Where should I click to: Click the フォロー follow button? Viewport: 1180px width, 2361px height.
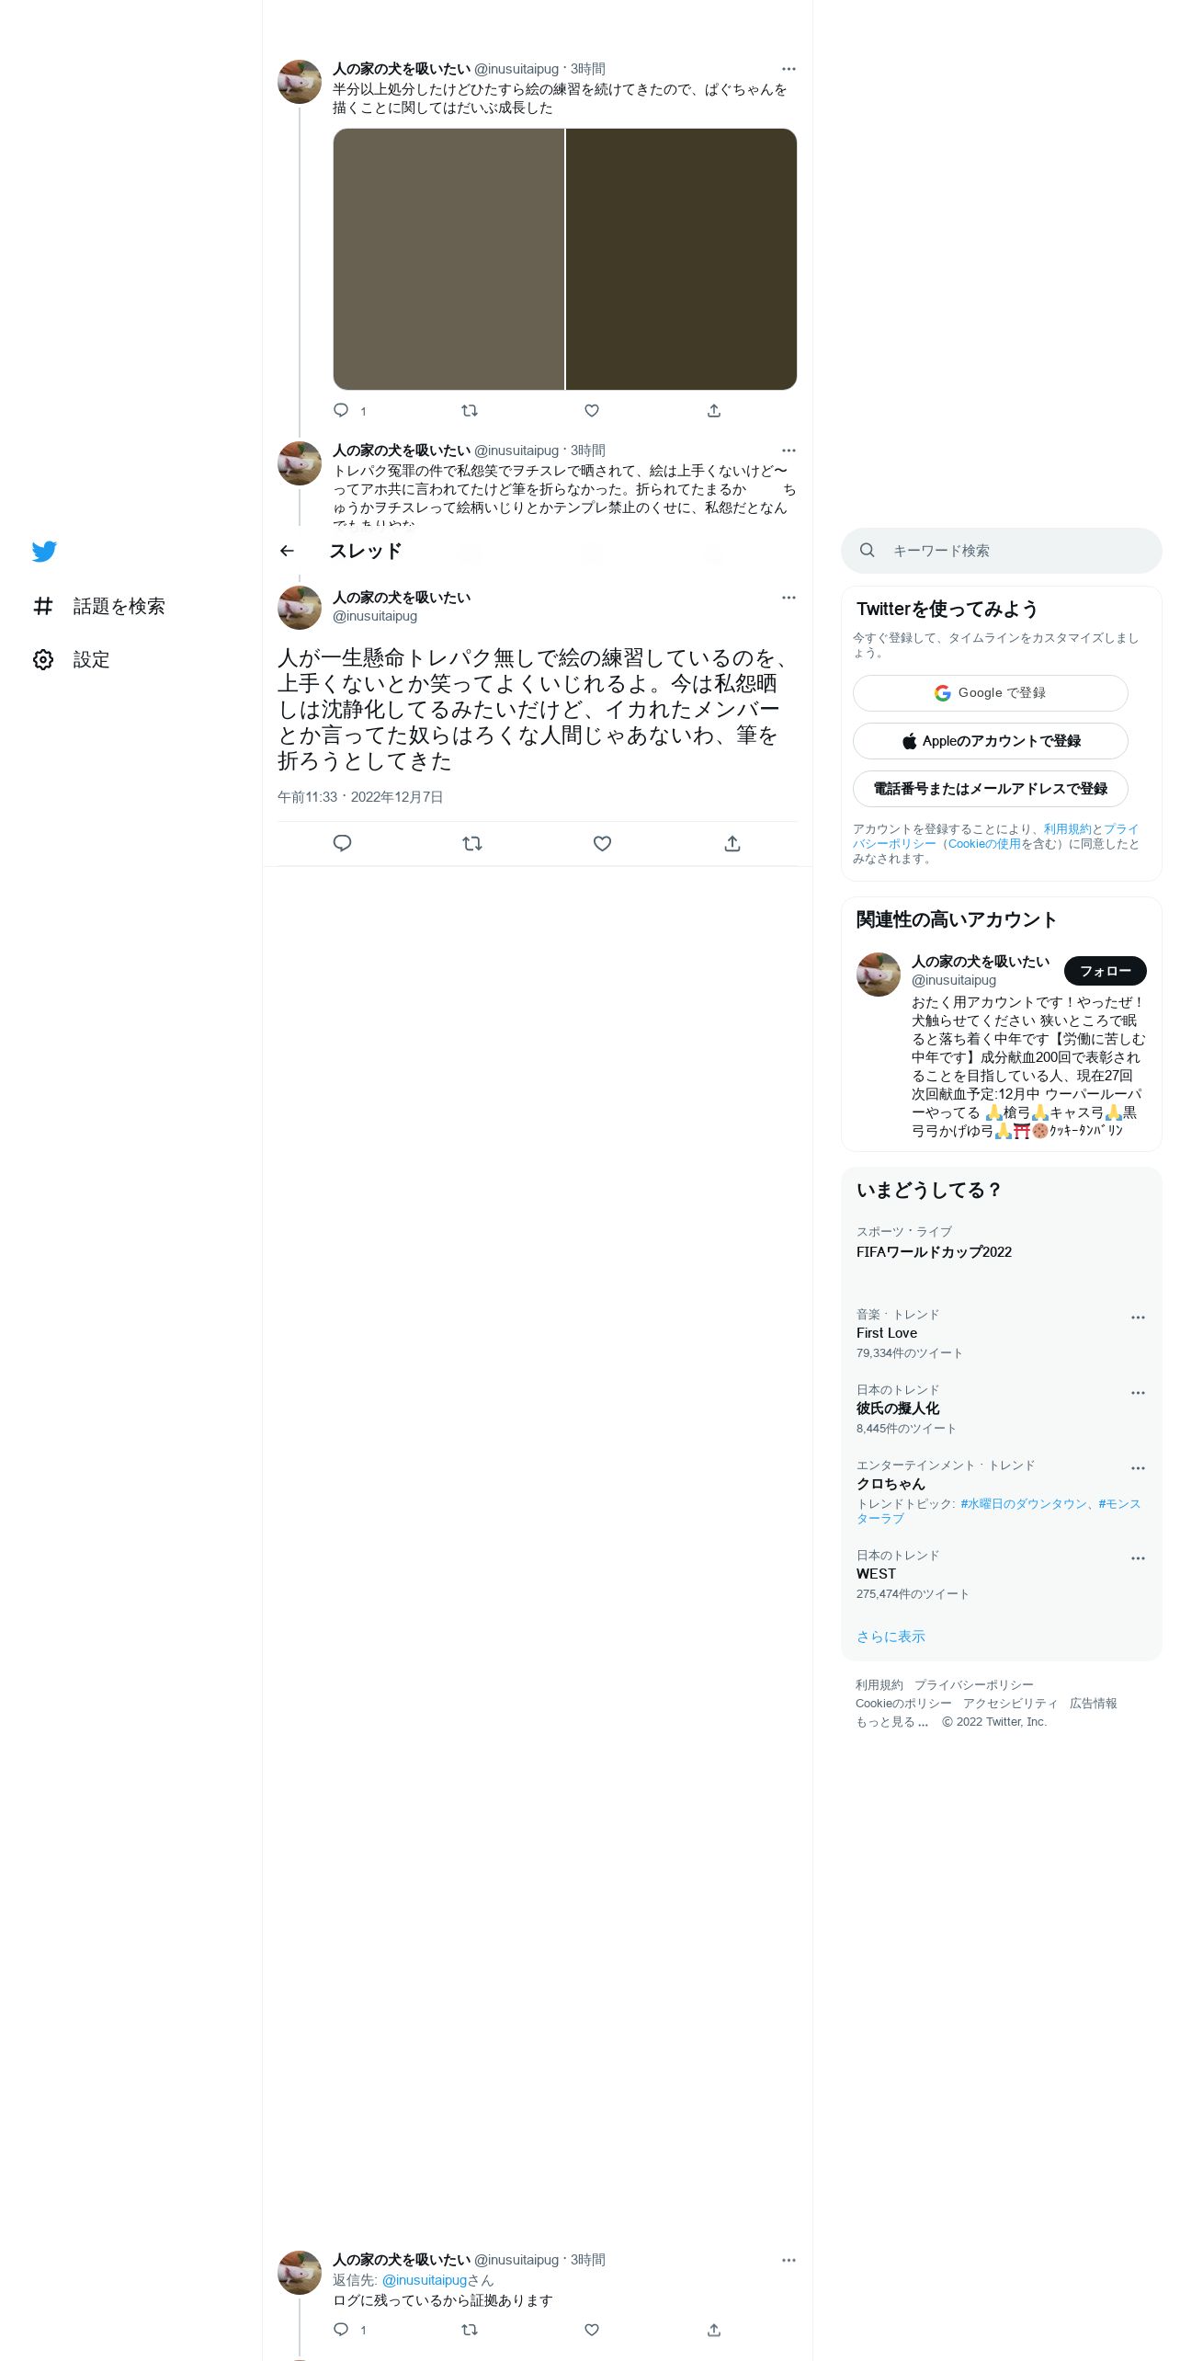[1106, 971]
